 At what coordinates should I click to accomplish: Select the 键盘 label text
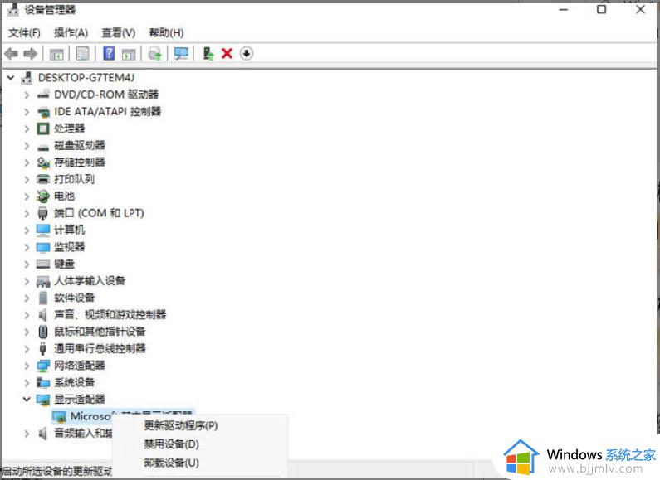tap(64, 264)
